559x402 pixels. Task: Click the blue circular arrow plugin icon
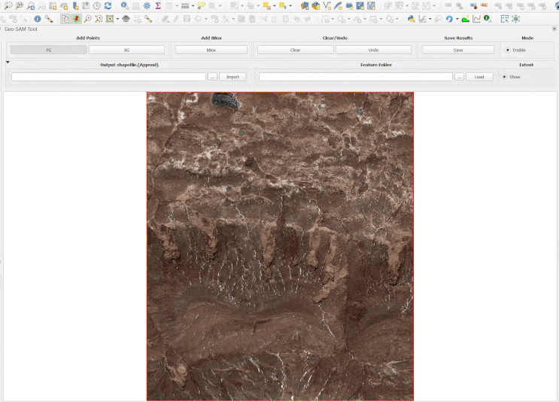449,19
